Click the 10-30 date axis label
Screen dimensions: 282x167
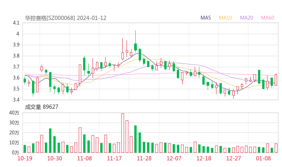tap(54, 158)
